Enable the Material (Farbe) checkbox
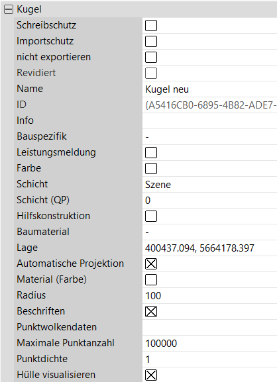The width and height of the screenshot is (277, 382). pos(151,279)
